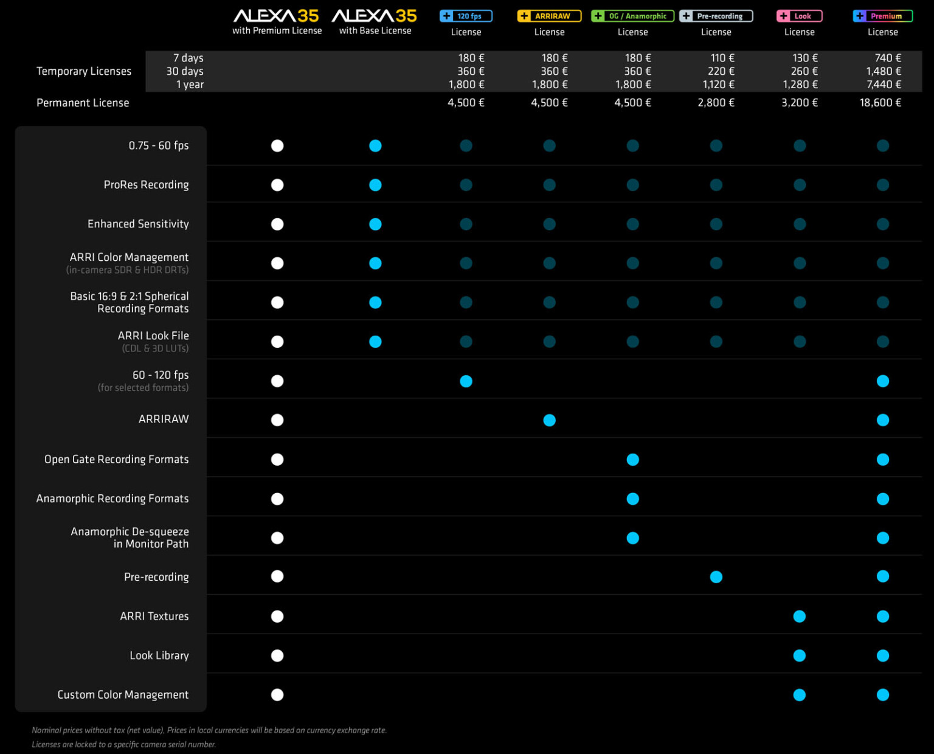
Task: Expand the ARRI Look File row details
Action: pos(153,341)
